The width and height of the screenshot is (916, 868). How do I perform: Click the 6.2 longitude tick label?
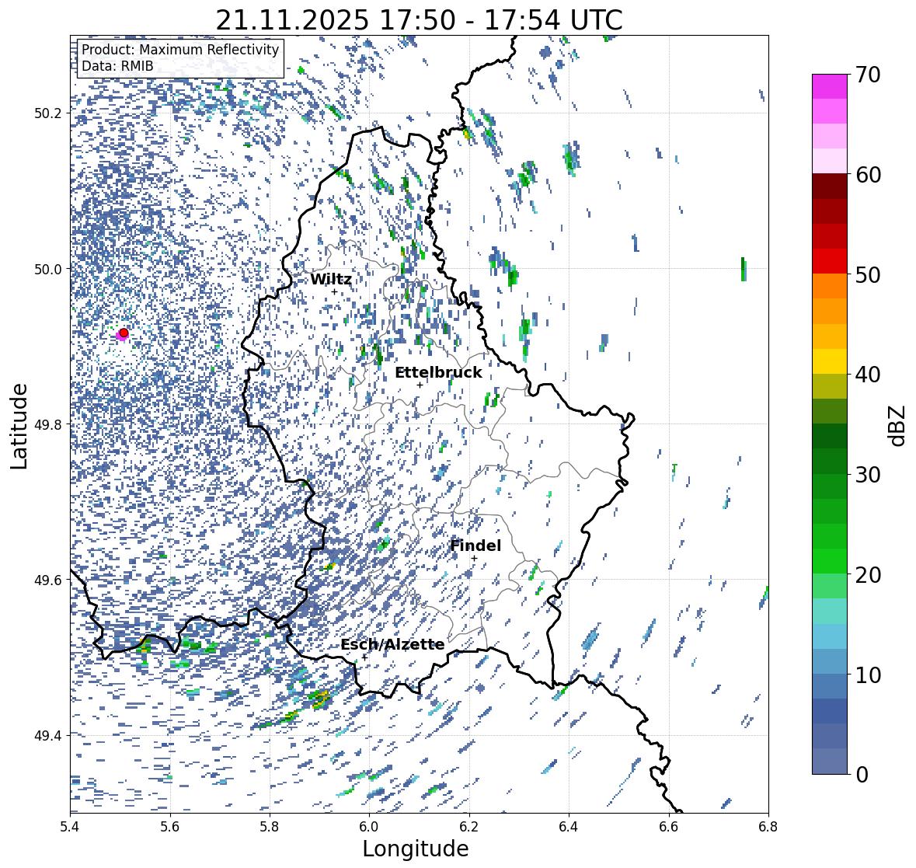[x=469, y=826]
